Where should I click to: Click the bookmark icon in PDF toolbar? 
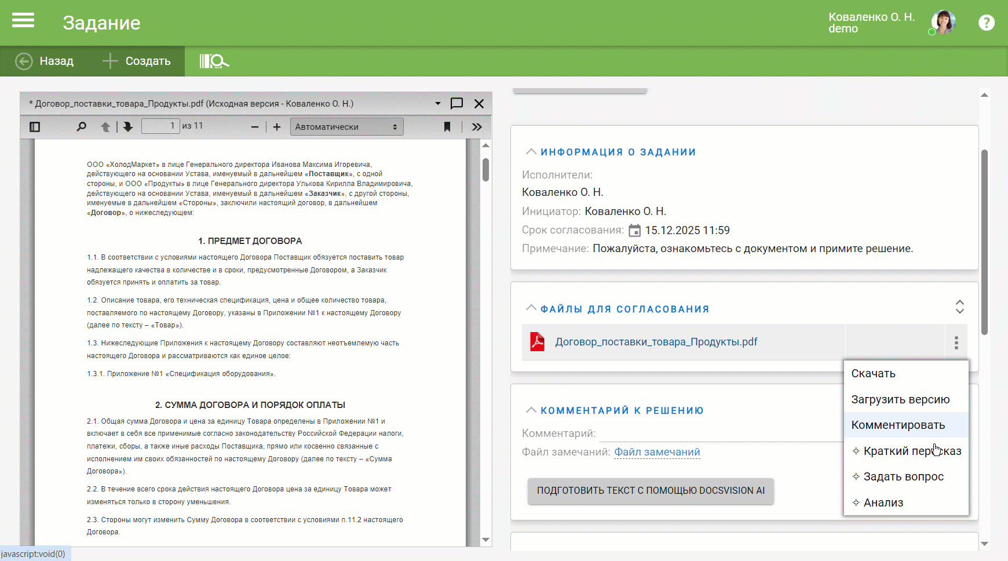coord(447,127)
